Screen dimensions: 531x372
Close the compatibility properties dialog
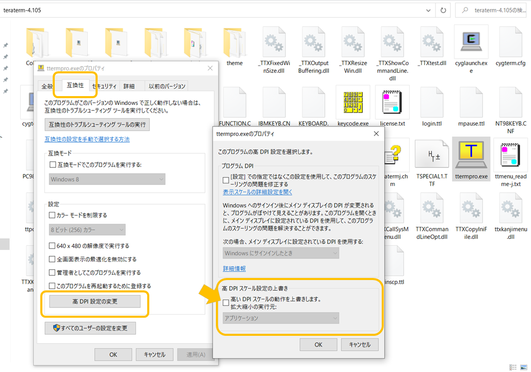tap(210, 68)
